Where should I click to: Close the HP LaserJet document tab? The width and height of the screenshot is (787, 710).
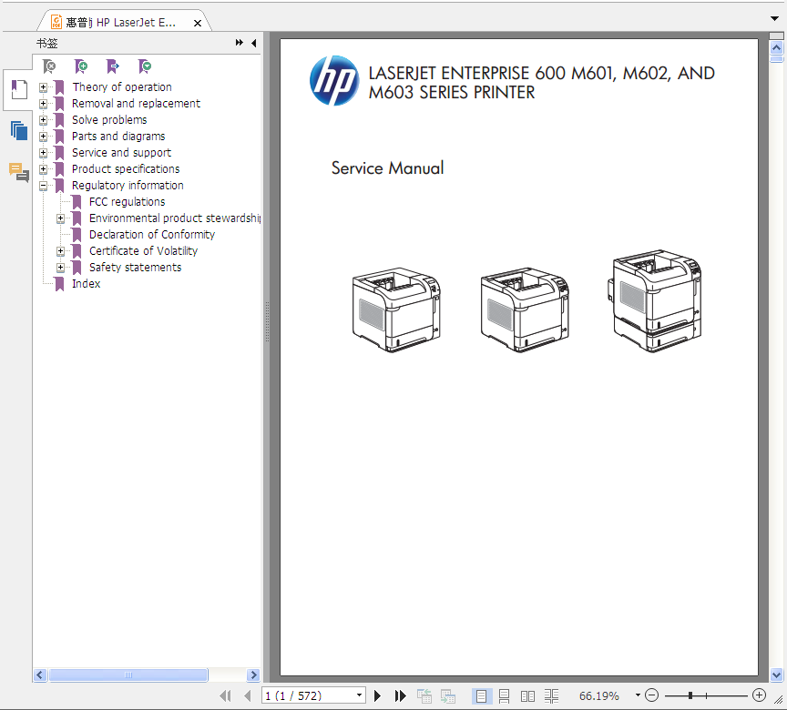198,23
